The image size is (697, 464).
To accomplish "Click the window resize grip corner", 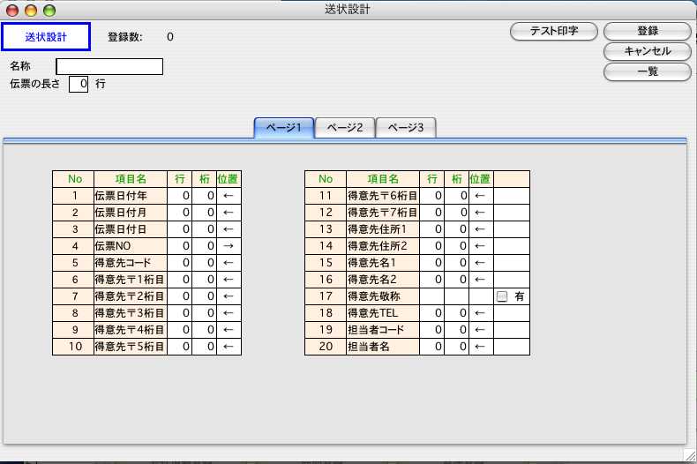I will coord(688,454).
